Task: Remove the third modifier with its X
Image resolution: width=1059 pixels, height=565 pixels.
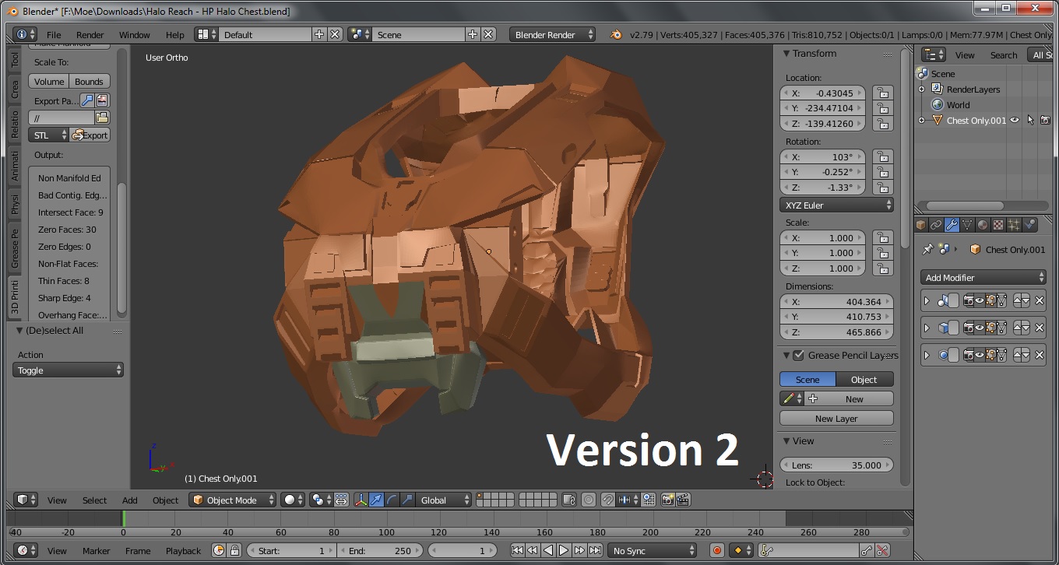Action: pos(1039,355)
